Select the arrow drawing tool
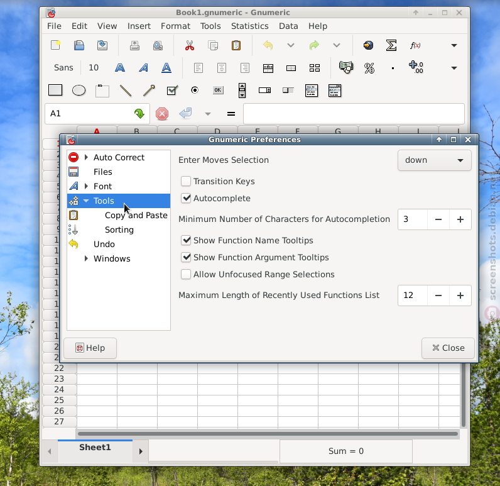Screen dimensions: 500x486 [149, 91]
